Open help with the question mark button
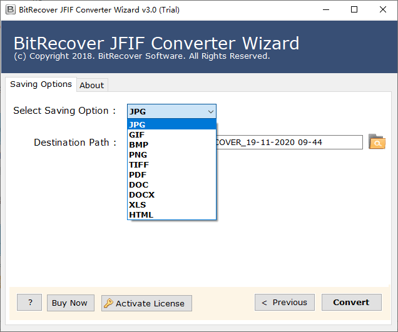 [29, 303]
